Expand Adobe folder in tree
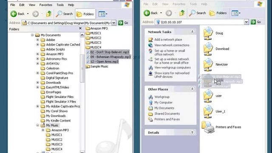 pyautogui.click(x=38, y=40)
